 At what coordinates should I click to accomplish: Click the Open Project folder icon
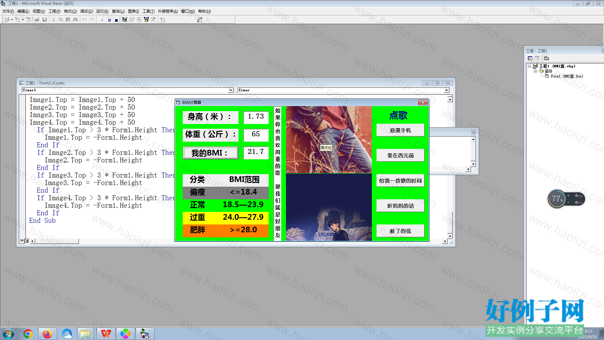pos(37,20)
